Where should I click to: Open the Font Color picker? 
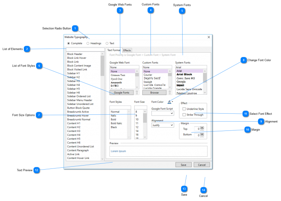[170, 102]
